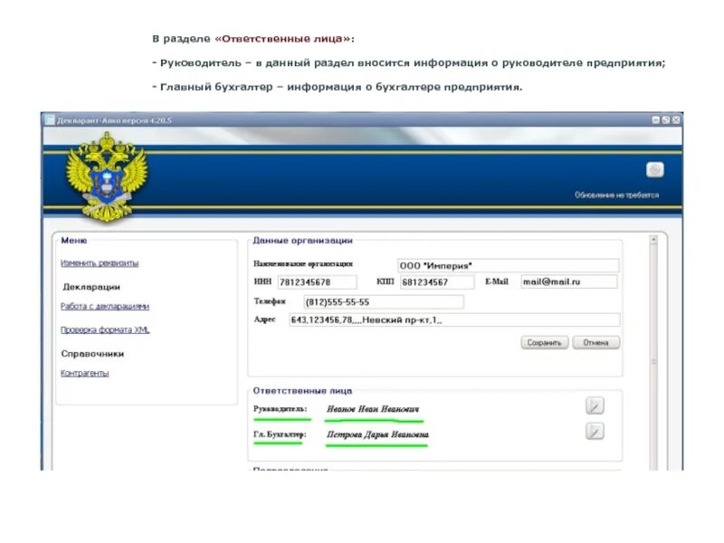This screenshot has height=543, width=724.
Task: Open Работа с декларациями link
Action: coord(105,306)
